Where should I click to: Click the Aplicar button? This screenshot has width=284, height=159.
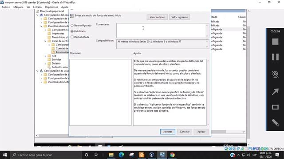click(201, 132)
